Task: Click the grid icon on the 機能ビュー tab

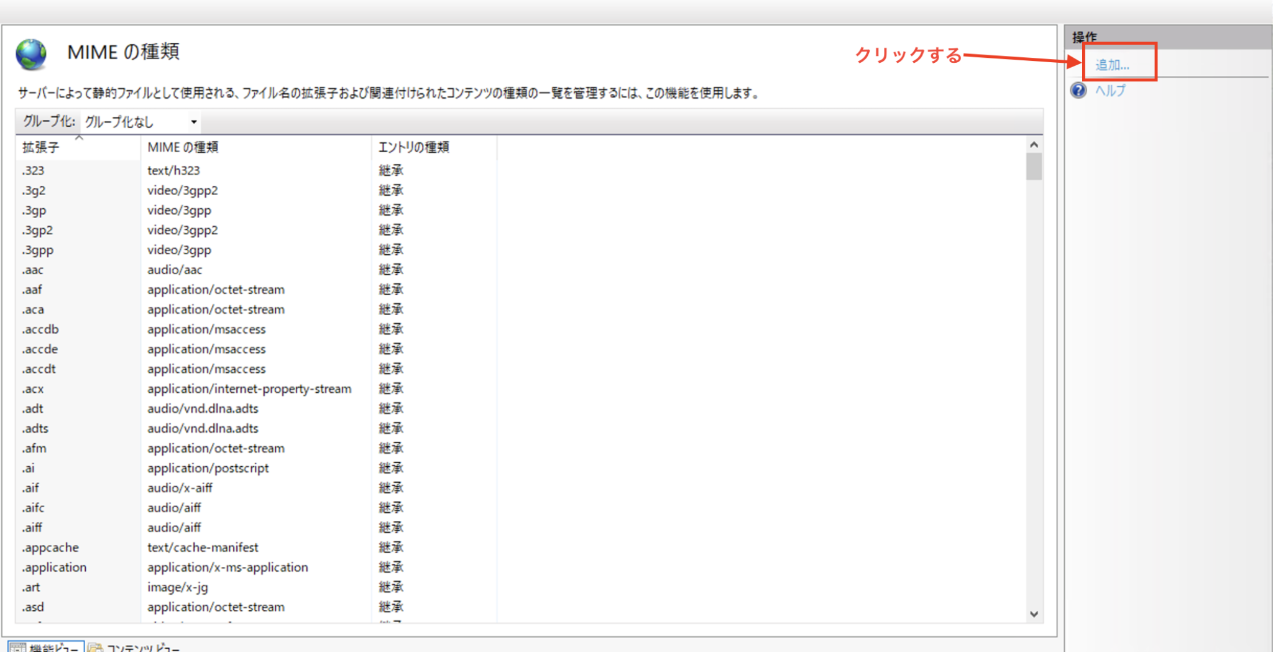Action: 19,647
